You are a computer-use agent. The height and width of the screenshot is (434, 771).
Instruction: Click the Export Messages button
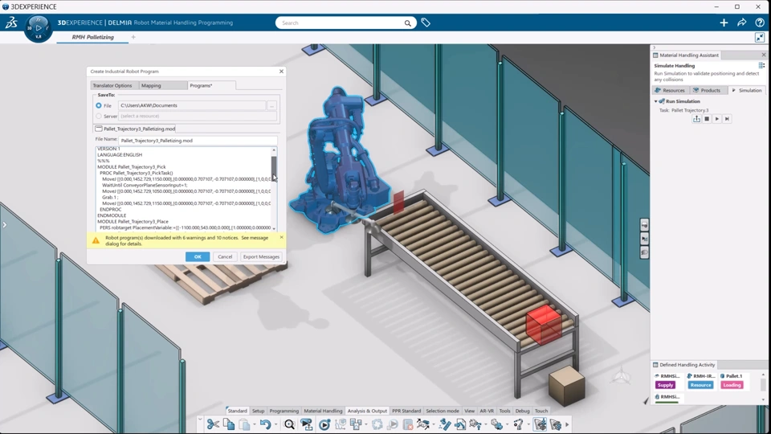click(x=261, y=257)
